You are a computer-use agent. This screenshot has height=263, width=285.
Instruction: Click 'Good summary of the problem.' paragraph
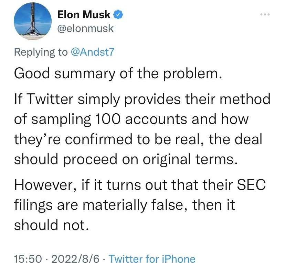[118, 74]
